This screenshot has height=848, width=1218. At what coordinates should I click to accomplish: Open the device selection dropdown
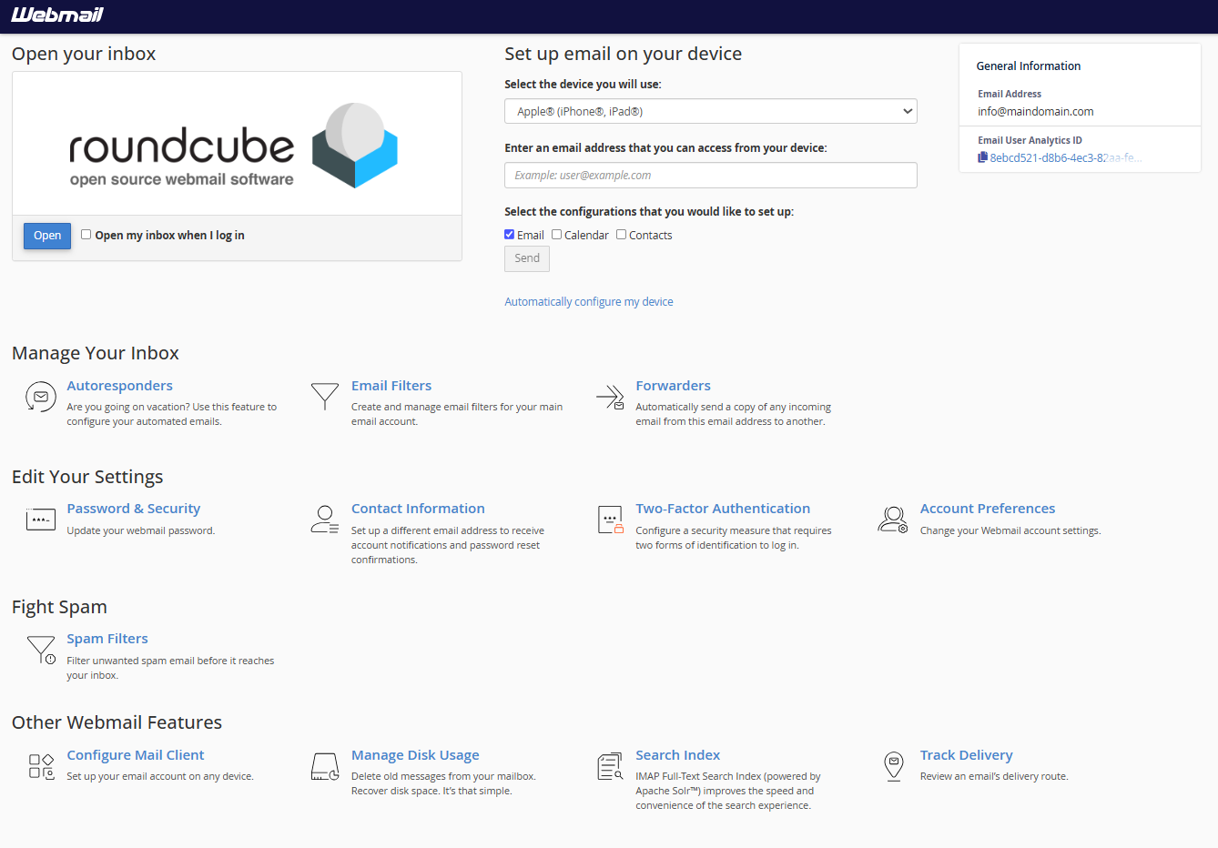(x=711, y=111)
